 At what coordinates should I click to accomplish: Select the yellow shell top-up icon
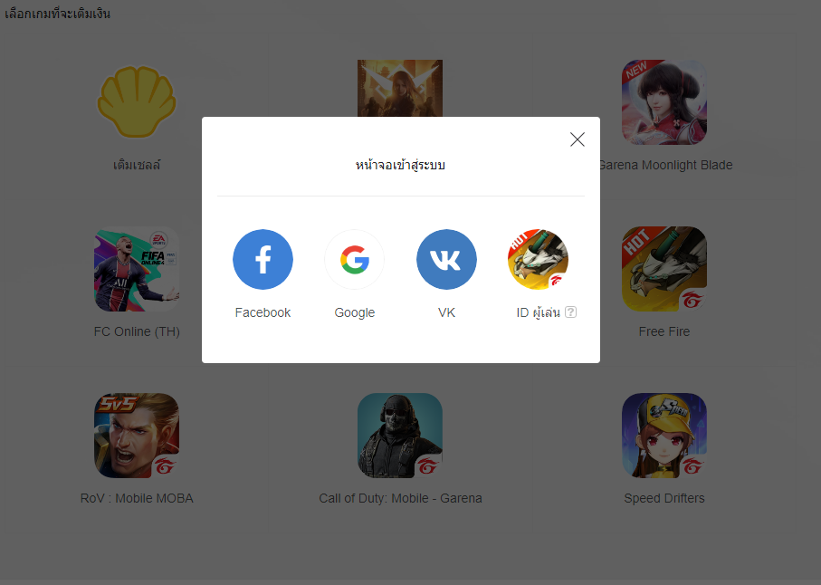tap(137, 101)
